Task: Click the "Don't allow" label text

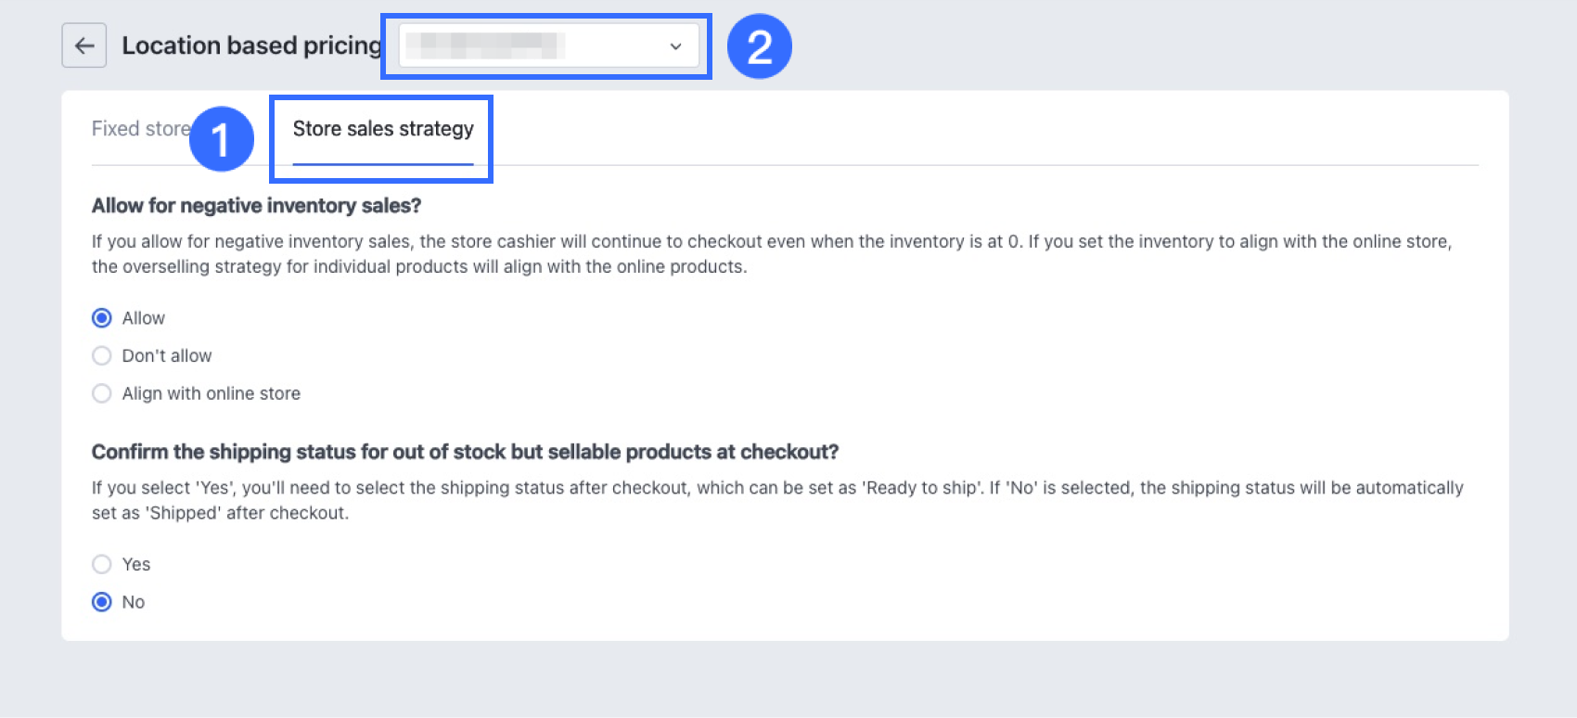Action: click(167, 356)
